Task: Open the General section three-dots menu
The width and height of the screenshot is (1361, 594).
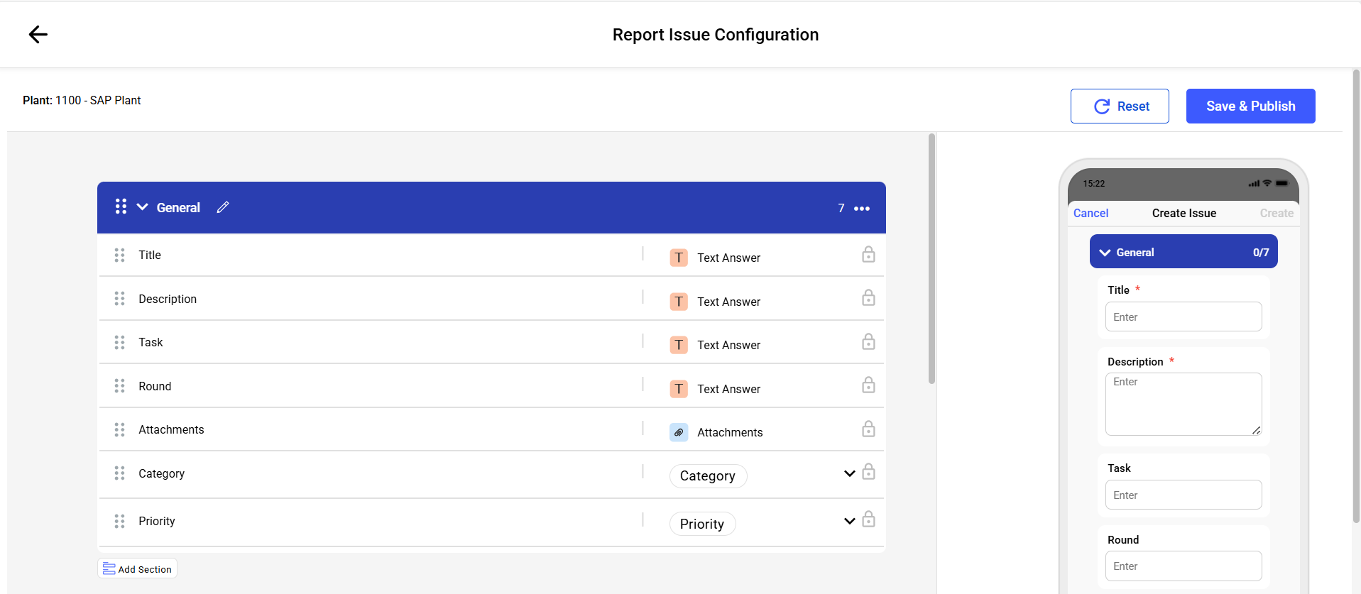Action: 862,209
